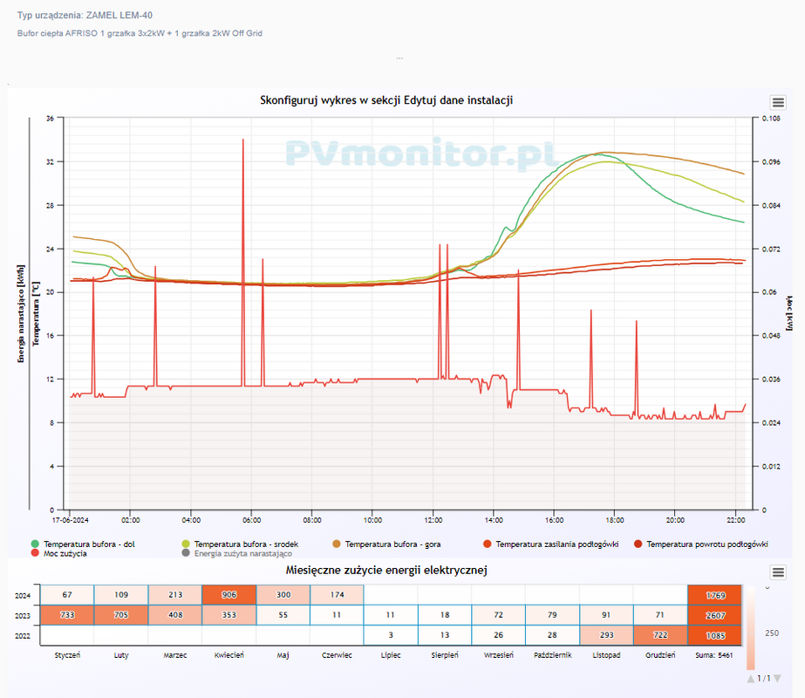Hide 'Temperatura powrotu podłogówki' legend series
Screen dimensions: 805x698
tap(706, 544)
